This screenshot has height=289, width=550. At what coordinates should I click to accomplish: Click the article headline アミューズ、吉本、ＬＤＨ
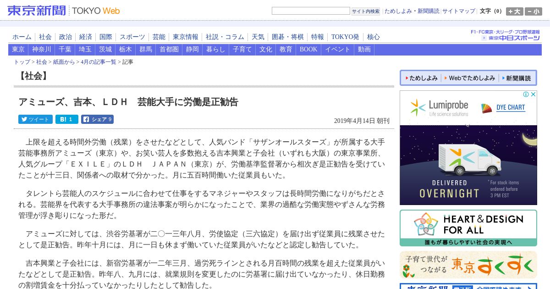tap(128, 102)
